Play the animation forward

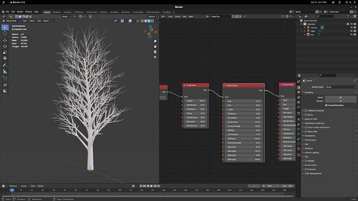click(152, 186)
